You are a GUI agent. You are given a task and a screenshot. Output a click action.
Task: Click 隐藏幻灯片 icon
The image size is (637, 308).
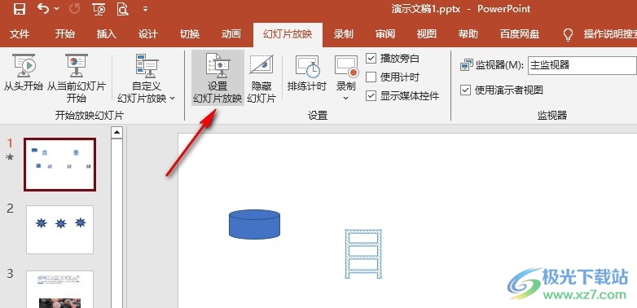[x=261, y=78]
